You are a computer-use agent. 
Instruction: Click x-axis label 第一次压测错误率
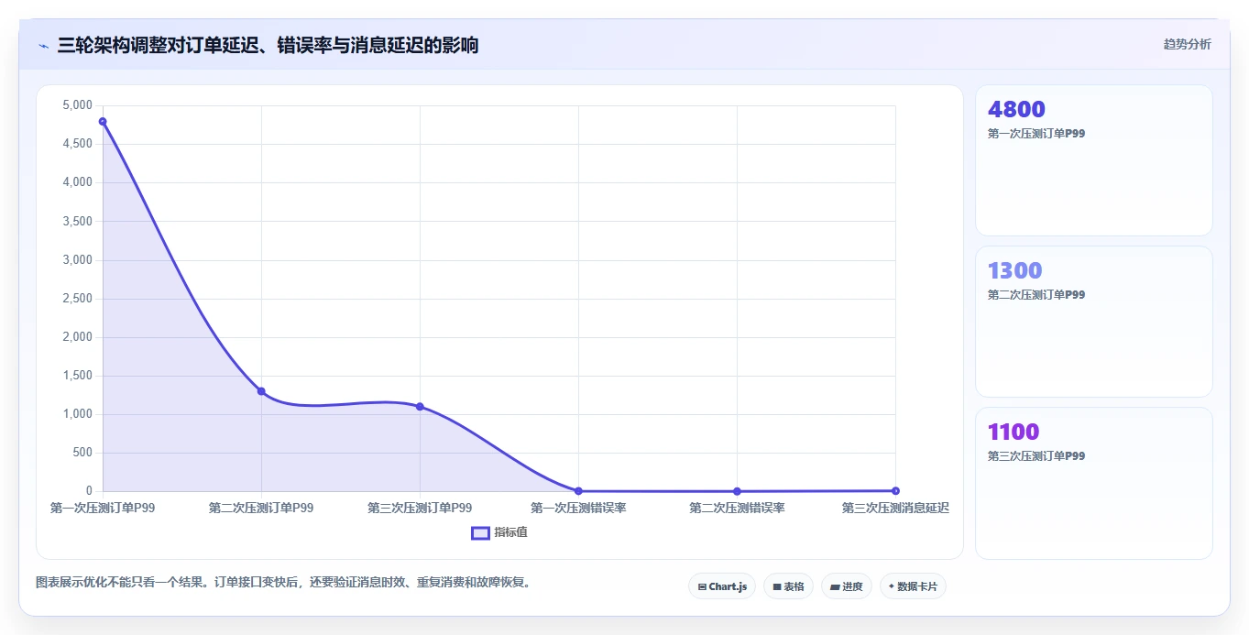pos(578,508)
